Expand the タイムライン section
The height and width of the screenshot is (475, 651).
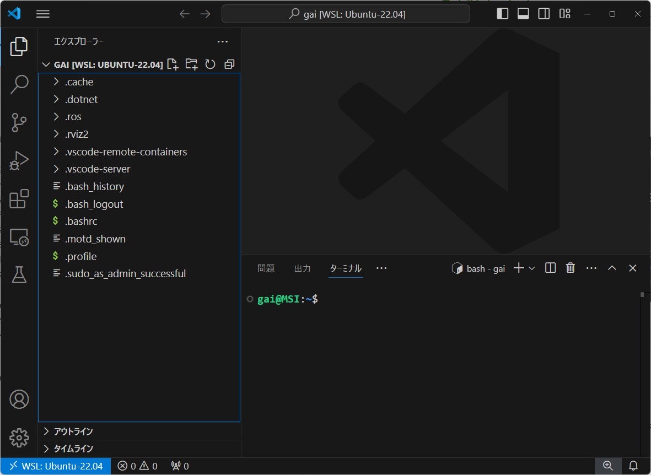point(139,449)
